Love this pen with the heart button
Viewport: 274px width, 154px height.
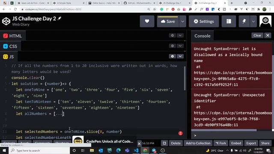(x=147, y=21)
